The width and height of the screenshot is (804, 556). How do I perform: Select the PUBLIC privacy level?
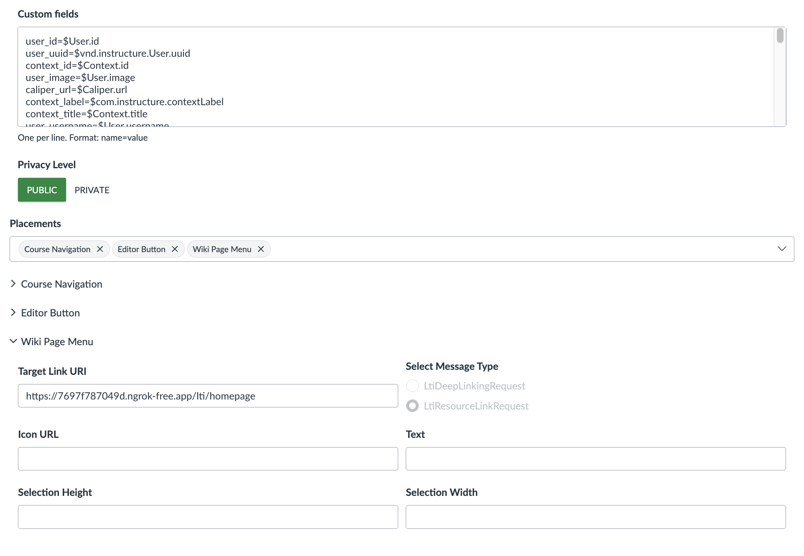tap(41, 190)
